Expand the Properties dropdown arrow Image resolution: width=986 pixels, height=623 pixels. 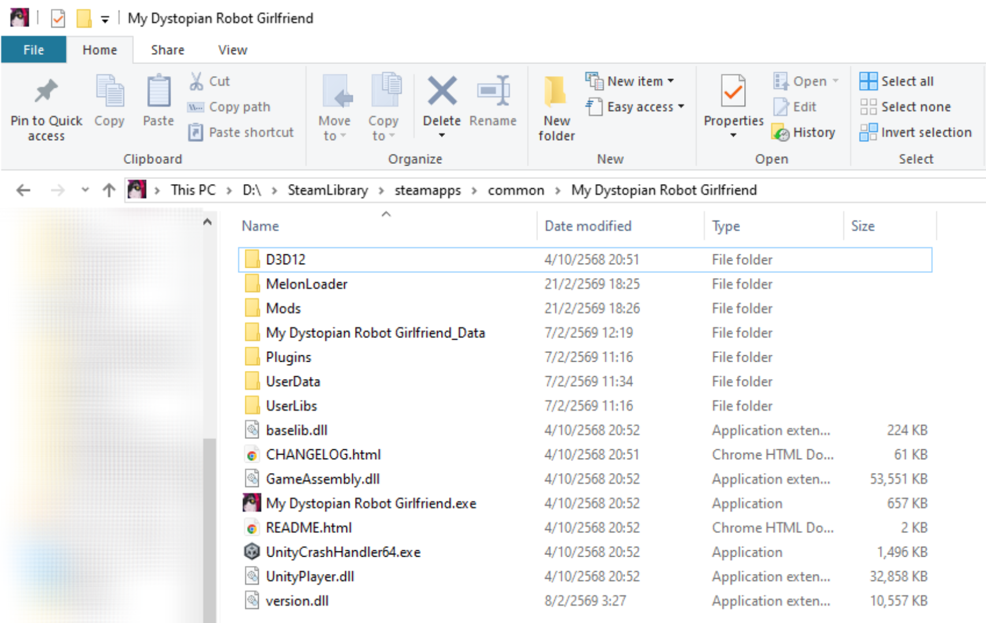click(733, 136)
